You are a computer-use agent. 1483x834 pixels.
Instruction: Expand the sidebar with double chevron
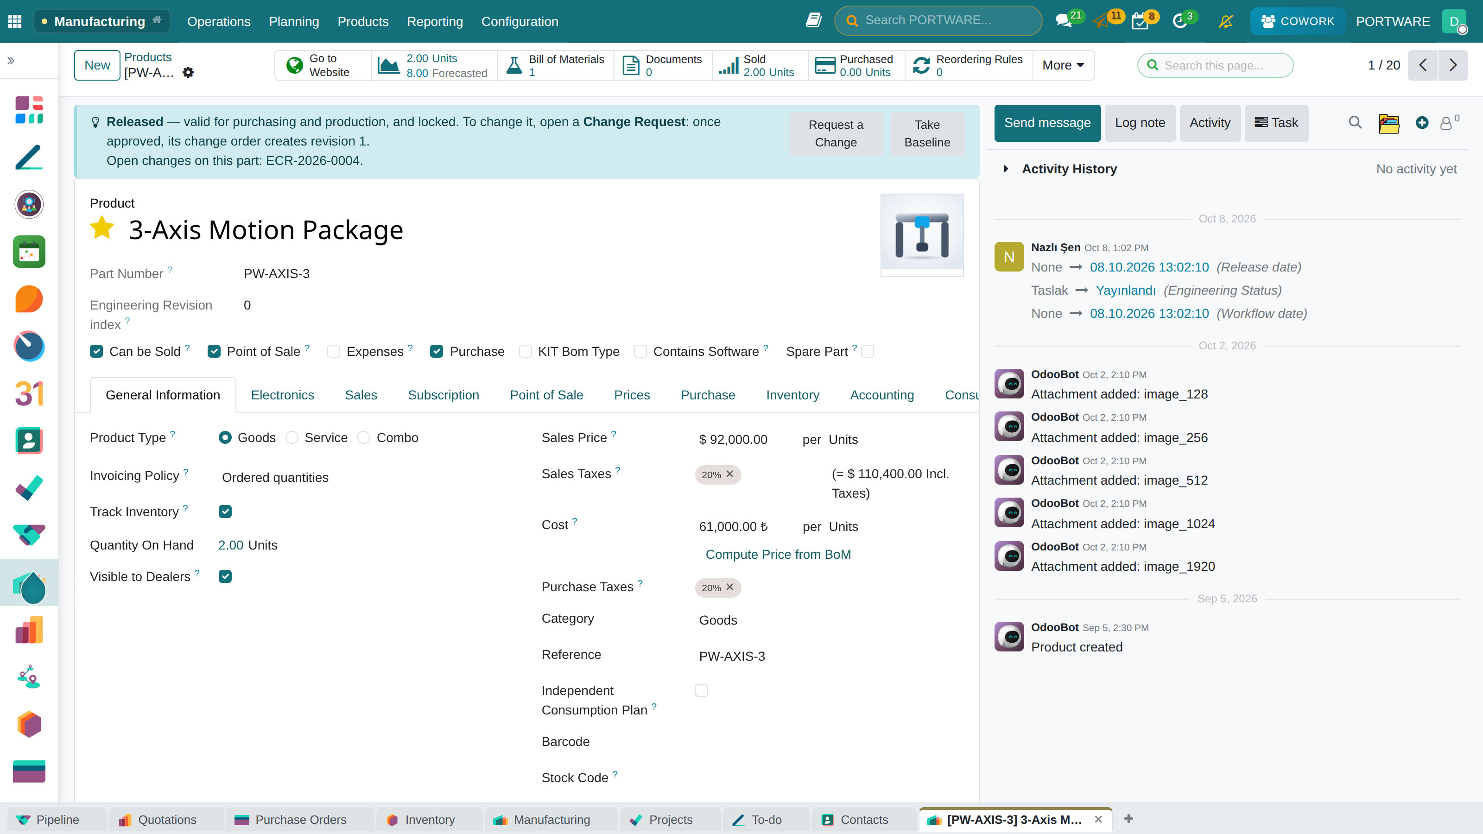tap(11, 60)
